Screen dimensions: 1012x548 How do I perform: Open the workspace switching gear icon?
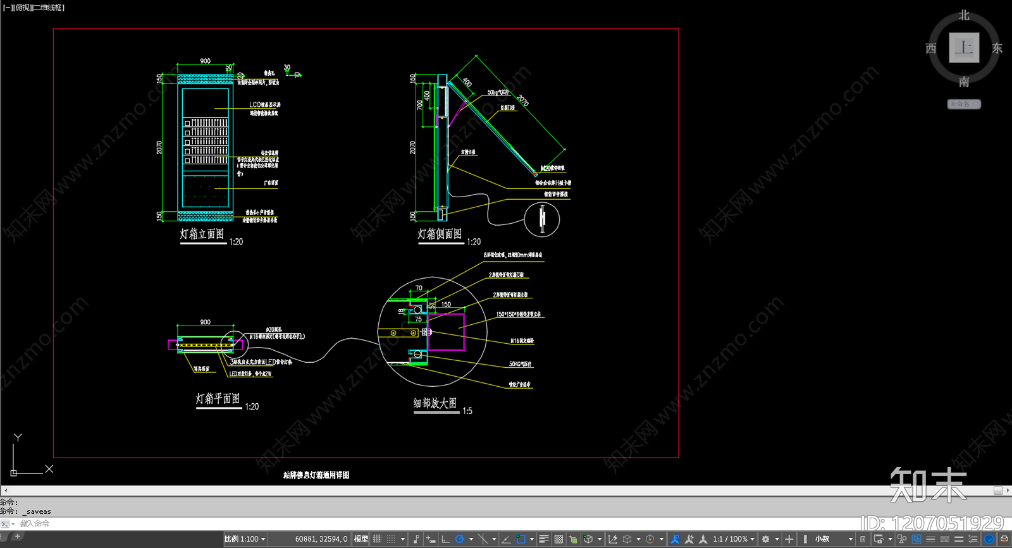765,539
